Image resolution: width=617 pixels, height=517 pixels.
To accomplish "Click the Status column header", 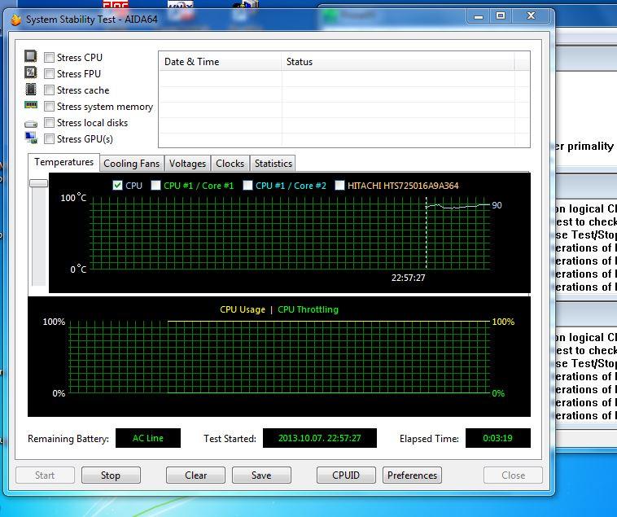I will click(398, 62).
